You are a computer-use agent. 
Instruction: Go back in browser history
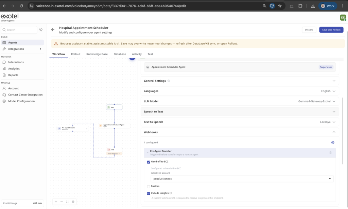click(x=4, y=6)
